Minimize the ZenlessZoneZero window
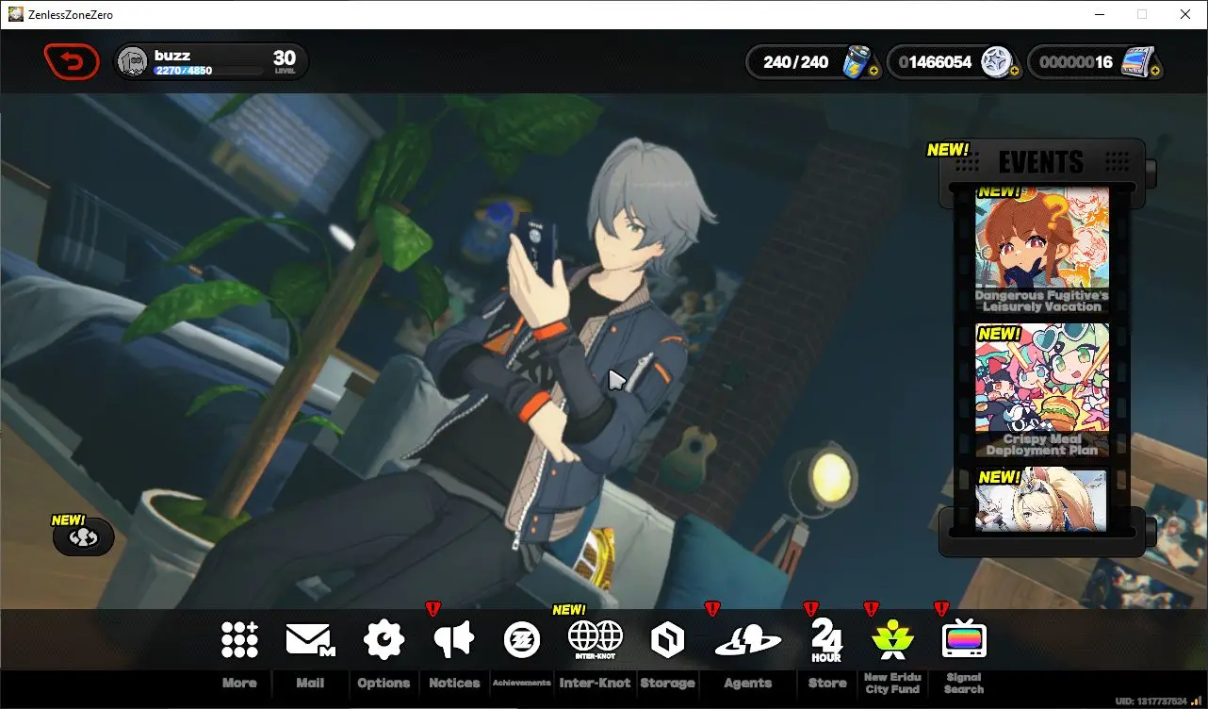Viewport: 1208px width, 709px height. (x=1100, y=14)
